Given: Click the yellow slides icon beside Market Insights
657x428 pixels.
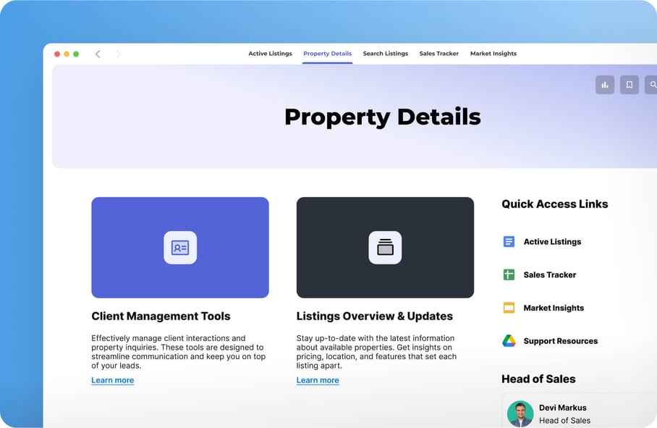Looking at the screenshot, I should [509, 308].
